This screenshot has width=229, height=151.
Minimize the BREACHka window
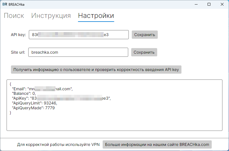[x=196, y=4]
